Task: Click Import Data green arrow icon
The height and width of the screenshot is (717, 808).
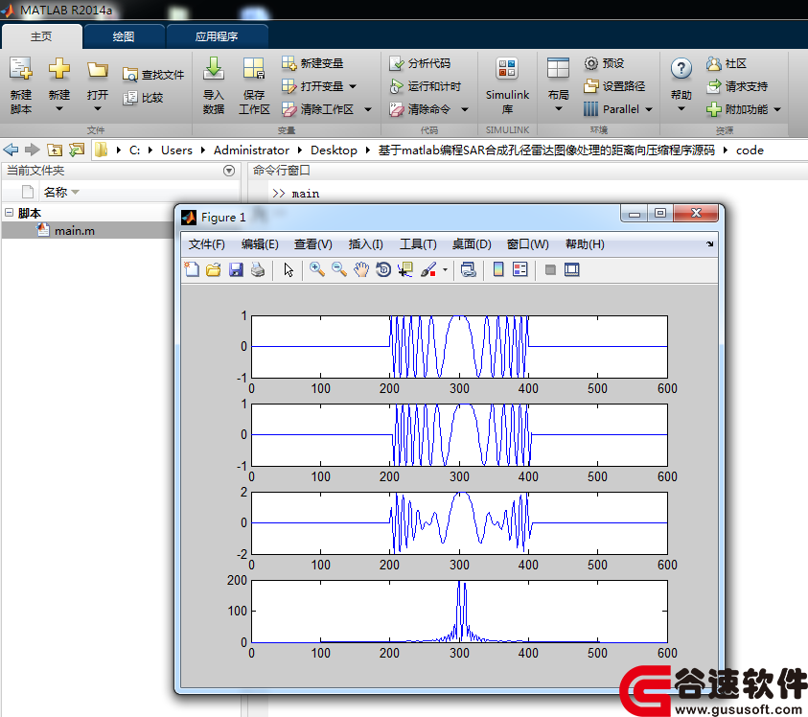Action: click(x=214, y=69)
